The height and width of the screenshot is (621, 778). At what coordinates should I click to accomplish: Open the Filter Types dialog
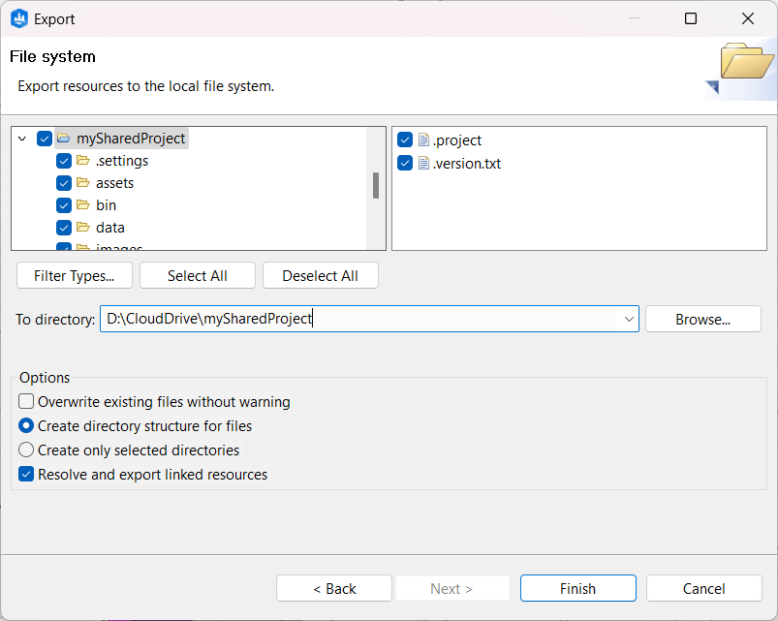click(x=74, y=275)
